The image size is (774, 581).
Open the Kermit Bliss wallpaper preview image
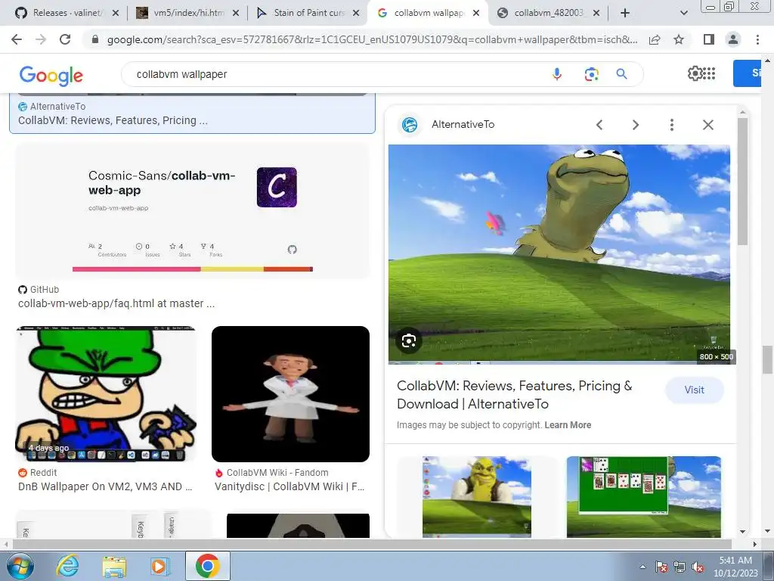(x=559, y=254)
